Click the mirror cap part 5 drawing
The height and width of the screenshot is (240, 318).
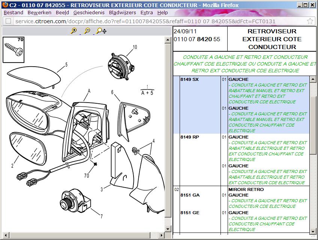pos(34,78)
